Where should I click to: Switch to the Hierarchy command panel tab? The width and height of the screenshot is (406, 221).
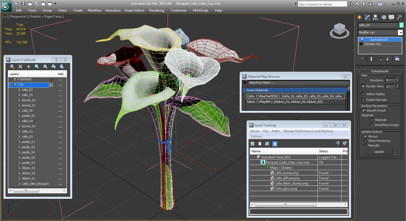[x=375, y=17]
